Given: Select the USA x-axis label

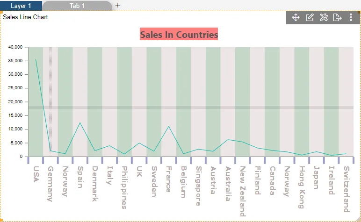Looking at the screenshot, I should (x=36, y=174).
